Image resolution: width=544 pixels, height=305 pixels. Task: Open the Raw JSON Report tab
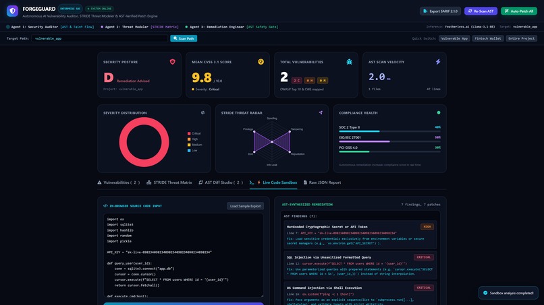(x=323, y=182)
